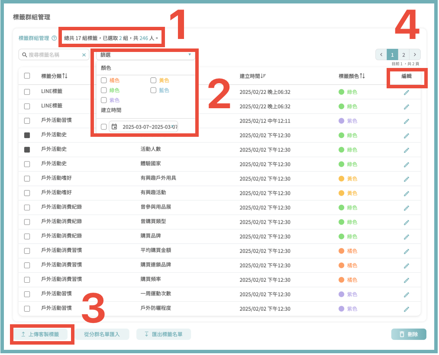The width and height of the screenshot is (439, 355).
Task: Collapse the 篩選 filter dropdown
Action: pyautogui.click(x=189, y=55)
